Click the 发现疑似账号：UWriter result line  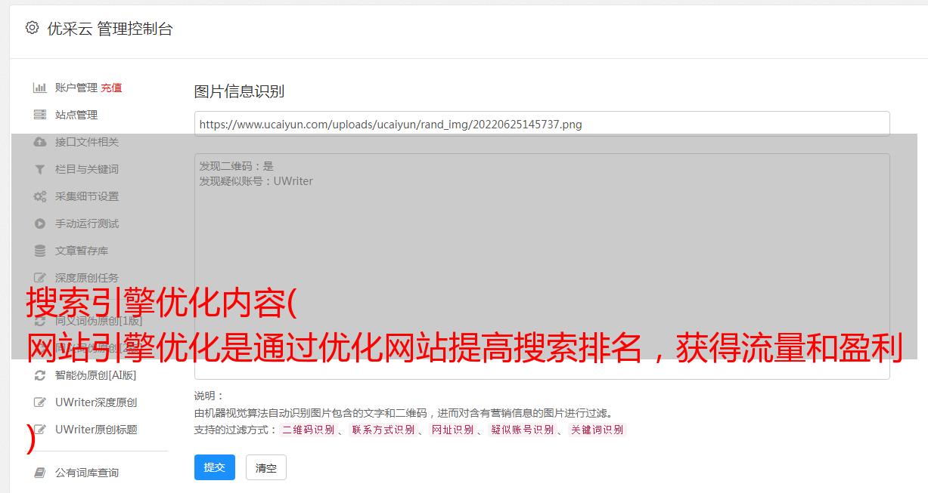(256, 181)
